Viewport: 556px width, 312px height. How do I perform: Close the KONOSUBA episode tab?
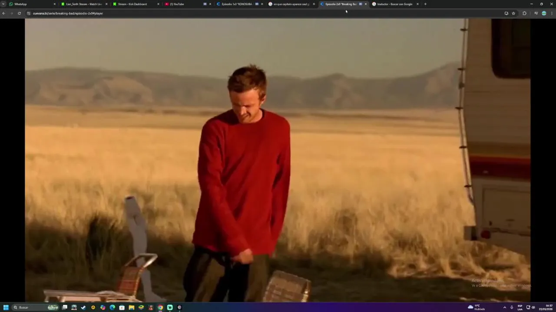coord(262,4)
